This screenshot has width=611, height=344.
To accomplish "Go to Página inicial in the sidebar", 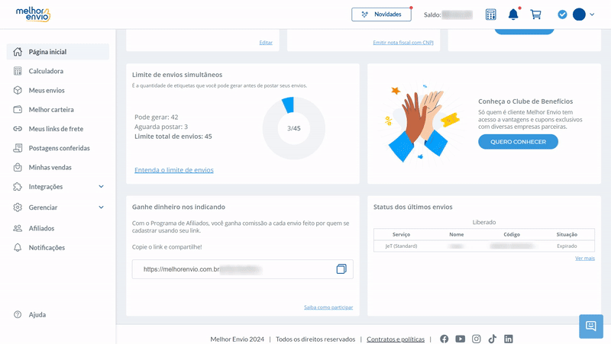I will 58,52.
